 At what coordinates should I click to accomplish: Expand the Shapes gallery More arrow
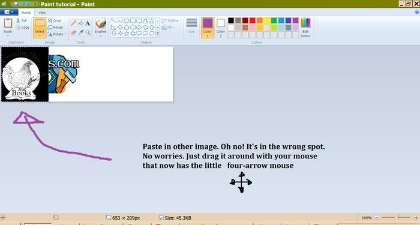coord(157,34)
